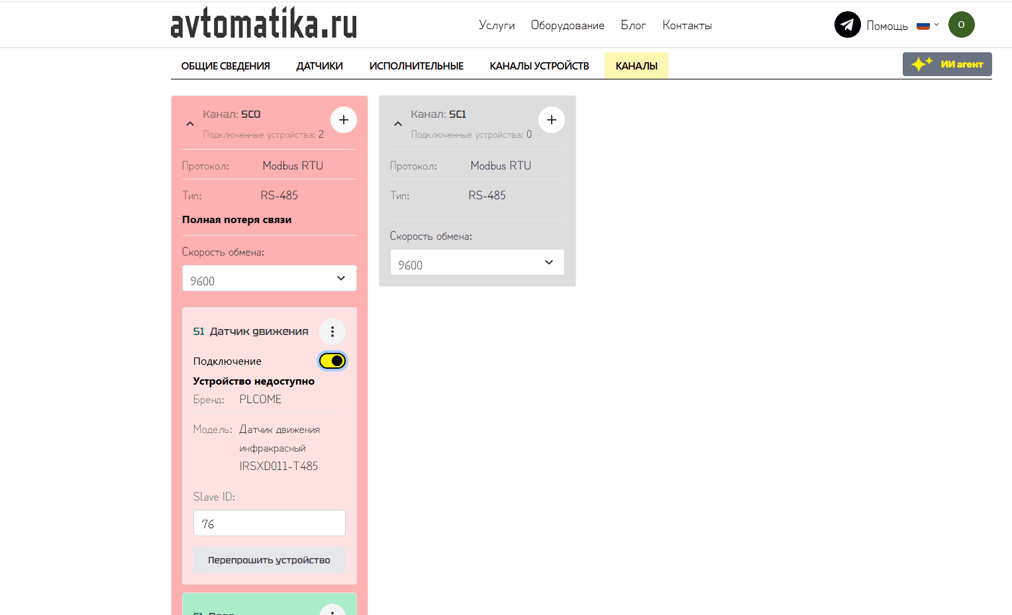1012x615 pixels.
Task: Switch to the Датчики tab
Action: (x=320, y=66)
